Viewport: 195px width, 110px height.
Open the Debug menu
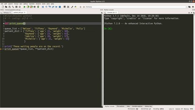[26, 4]
